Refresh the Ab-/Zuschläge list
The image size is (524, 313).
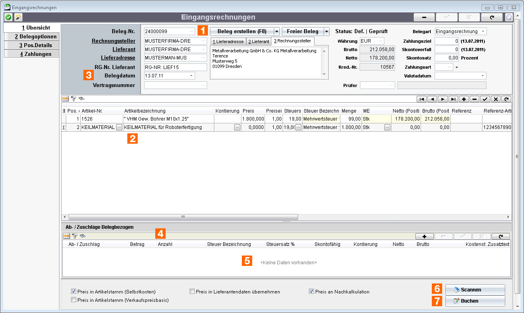pos(501,236)
